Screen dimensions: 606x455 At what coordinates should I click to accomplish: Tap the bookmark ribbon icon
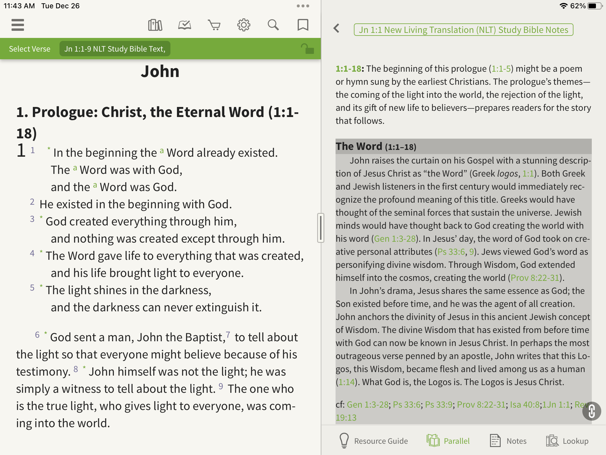click(303, 25)
